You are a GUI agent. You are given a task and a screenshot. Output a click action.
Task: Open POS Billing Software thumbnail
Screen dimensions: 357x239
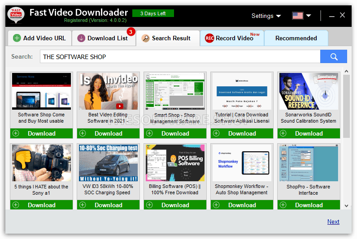click(175, 163)
